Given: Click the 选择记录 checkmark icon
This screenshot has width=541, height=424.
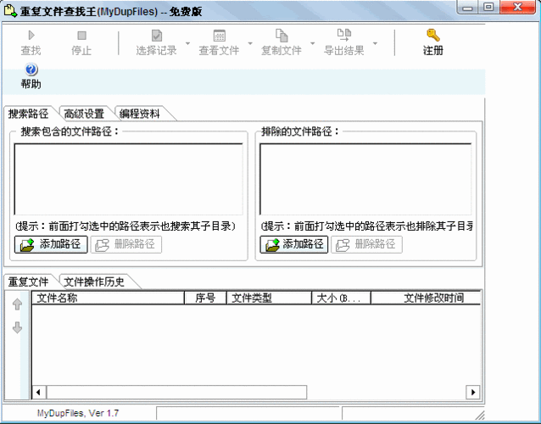Looking at the screenshot, I should 157,35.
